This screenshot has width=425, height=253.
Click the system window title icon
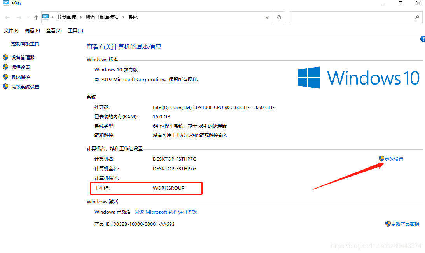(x=6, y=3)
